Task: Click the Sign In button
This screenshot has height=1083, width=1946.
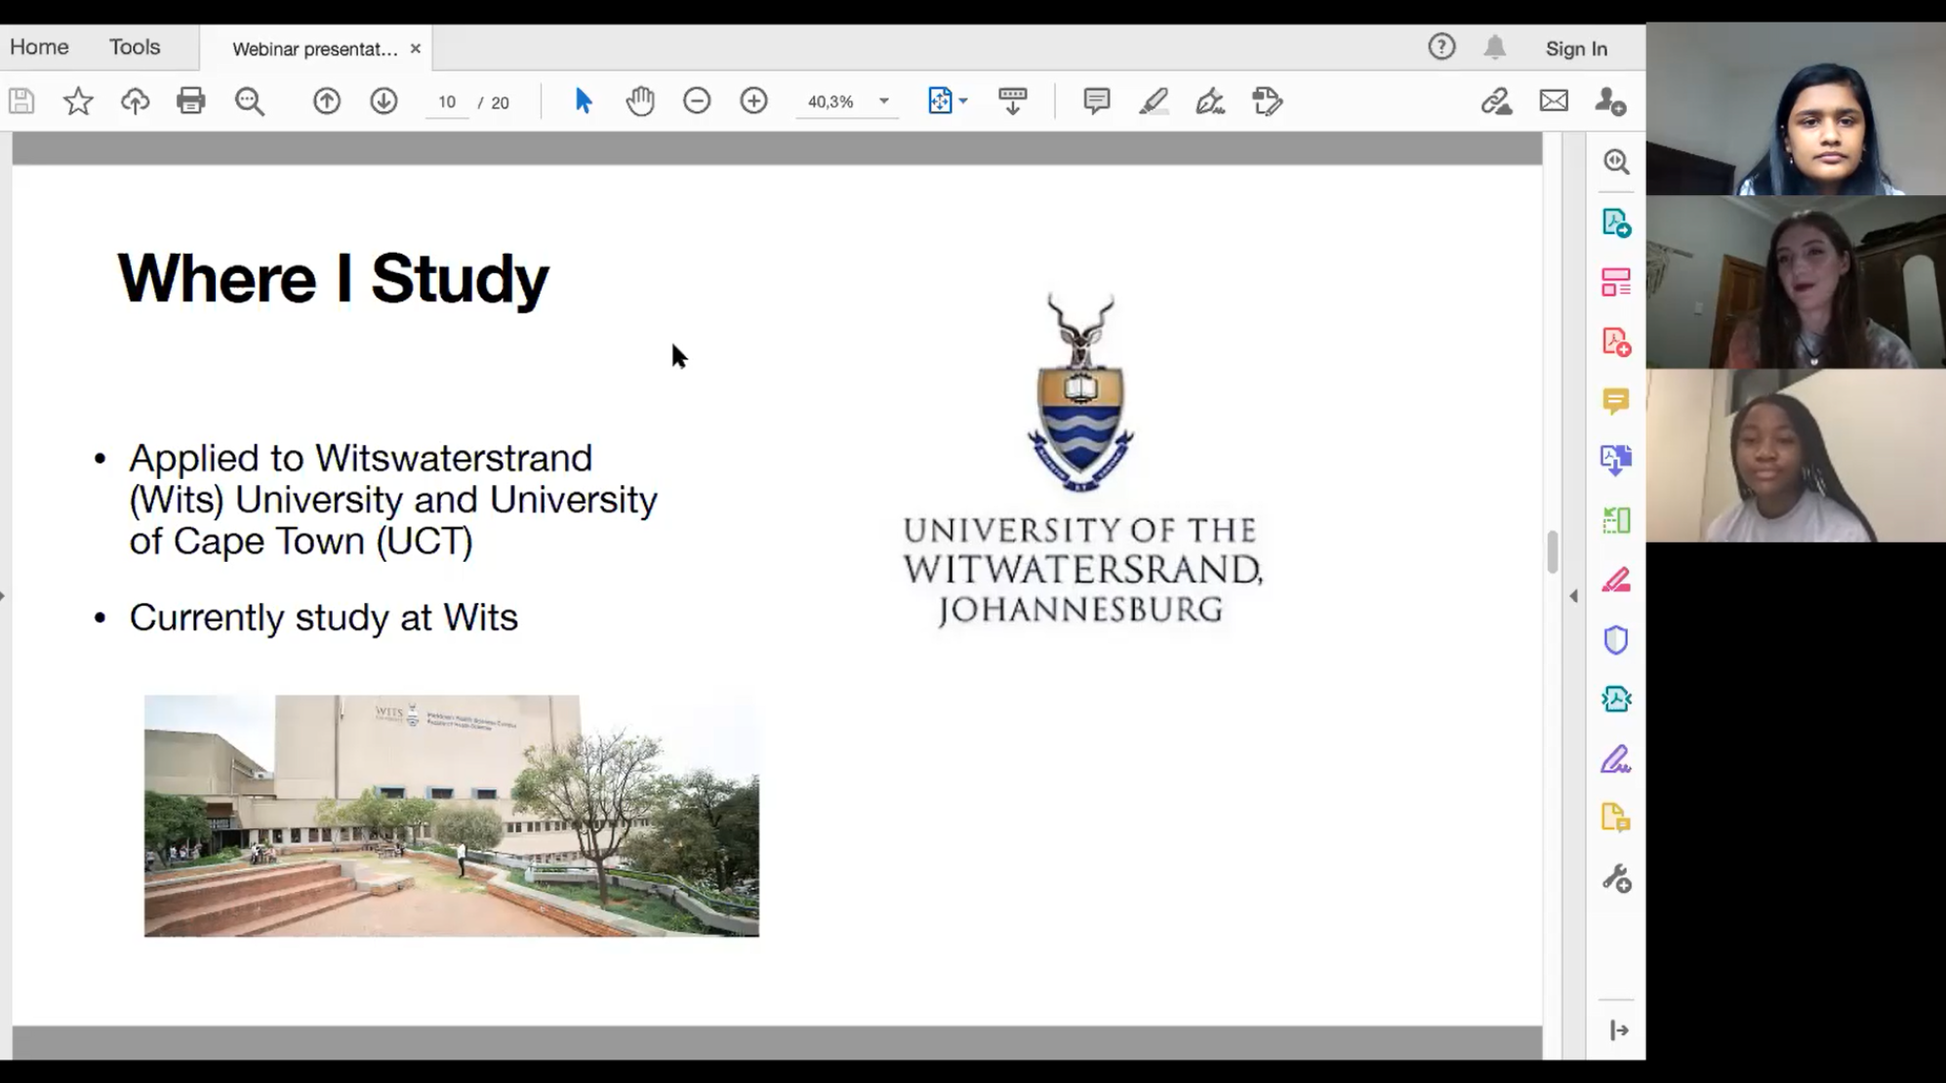Action: tap(1576, 48)
